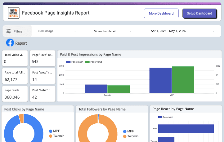Click the Setup Dashboard button
The height and width of the screenshot is (142, 224).
[199, 13]
